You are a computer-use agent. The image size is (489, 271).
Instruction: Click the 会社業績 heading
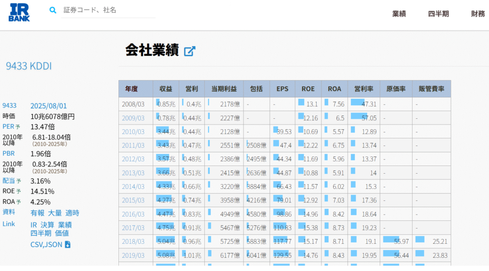point(152,50)
